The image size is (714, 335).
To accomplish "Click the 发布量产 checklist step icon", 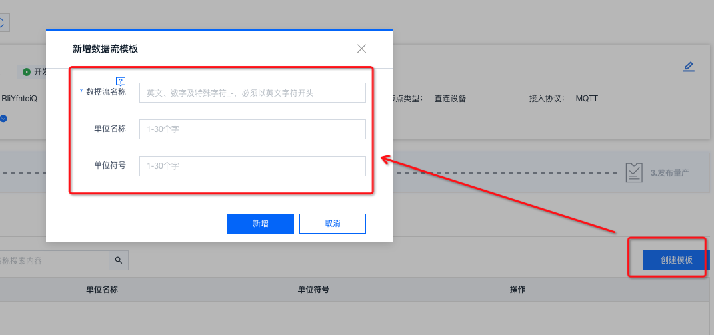I will (634, 172).
